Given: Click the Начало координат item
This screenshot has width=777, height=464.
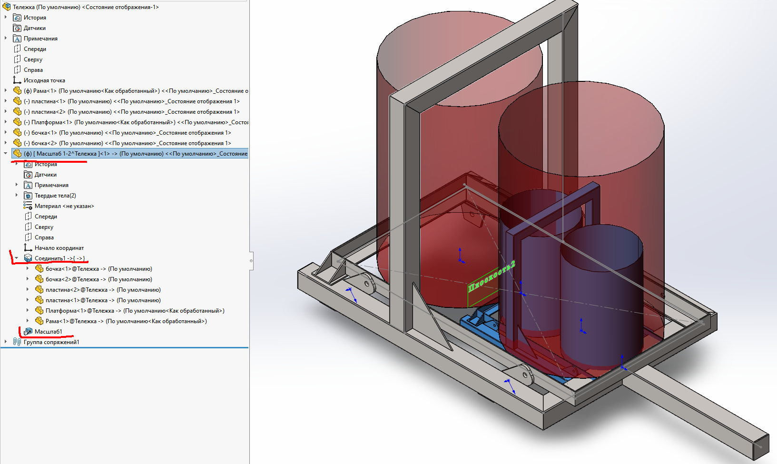Looking at the screenshot, I should [59, 248].
